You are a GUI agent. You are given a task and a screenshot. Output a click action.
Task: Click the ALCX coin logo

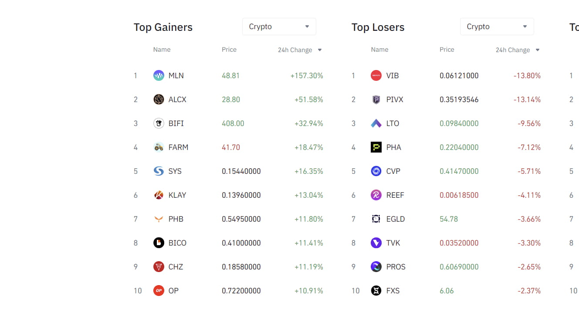tap(159, 99)
